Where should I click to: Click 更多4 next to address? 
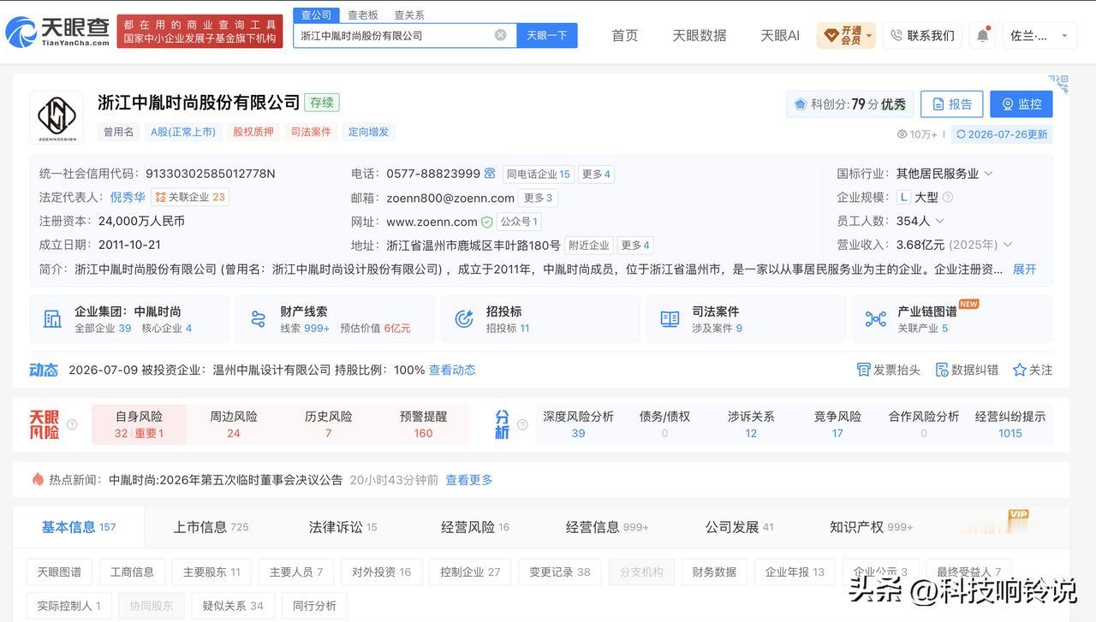[635, 246]
